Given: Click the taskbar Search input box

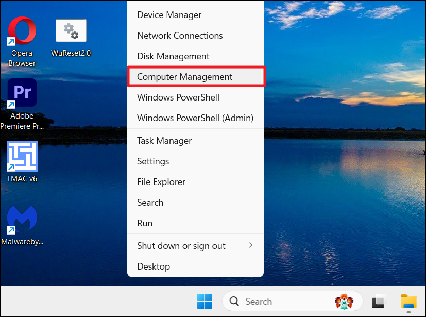Looking at the screenshot, I should point(278,301).
